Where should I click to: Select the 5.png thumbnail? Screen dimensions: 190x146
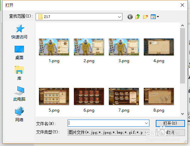[x=54, y=96]
